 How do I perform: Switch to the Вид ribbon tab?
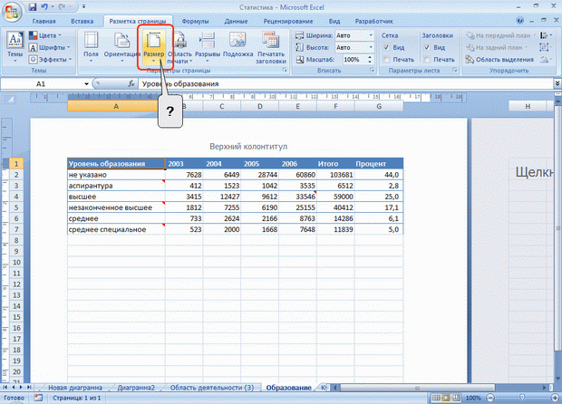[x=334, y=21]
